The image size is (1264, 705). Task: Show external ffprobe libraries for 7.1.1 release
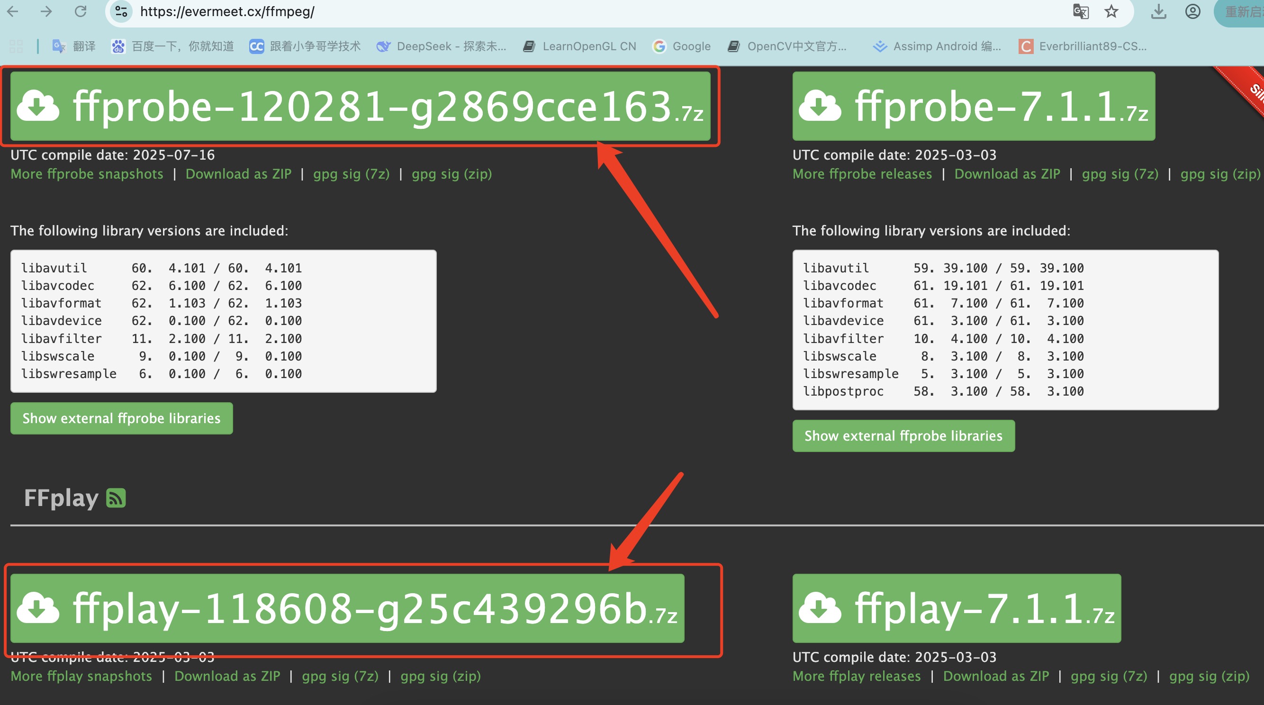[903, 436]
